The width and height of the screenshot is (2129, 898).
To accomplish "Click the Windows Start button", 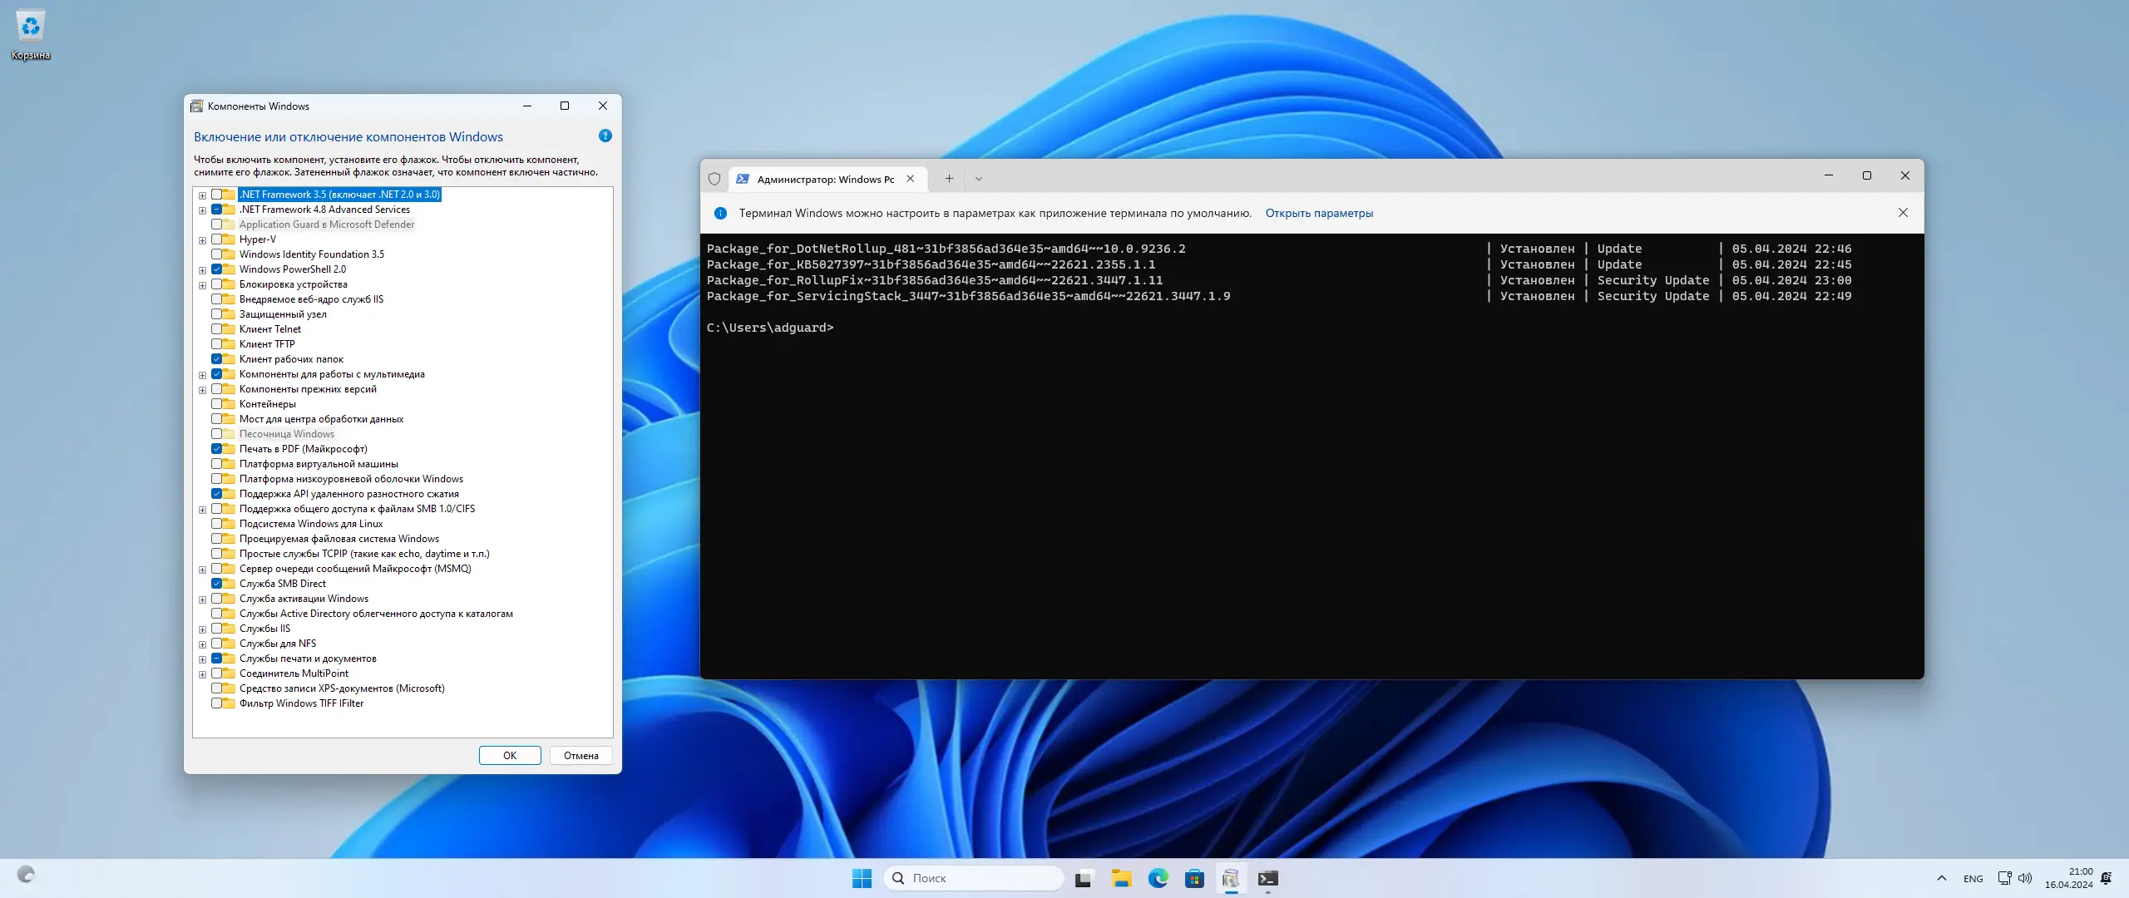I will 862,878.
